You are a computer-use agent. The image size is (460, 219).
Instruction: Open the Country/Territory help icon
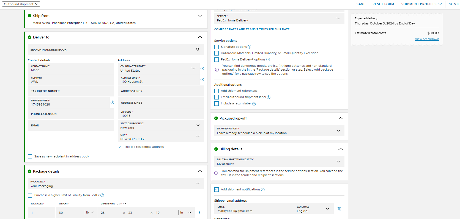pyautogui.click(x=202, y=68)
